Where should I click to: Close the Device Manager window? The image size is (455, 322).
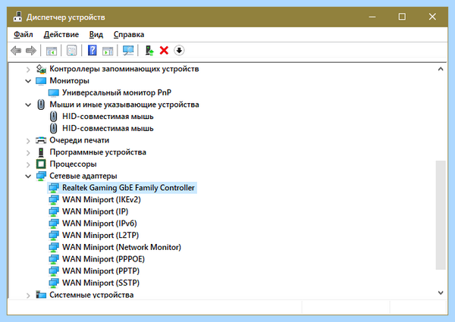[x=432, y=17]
